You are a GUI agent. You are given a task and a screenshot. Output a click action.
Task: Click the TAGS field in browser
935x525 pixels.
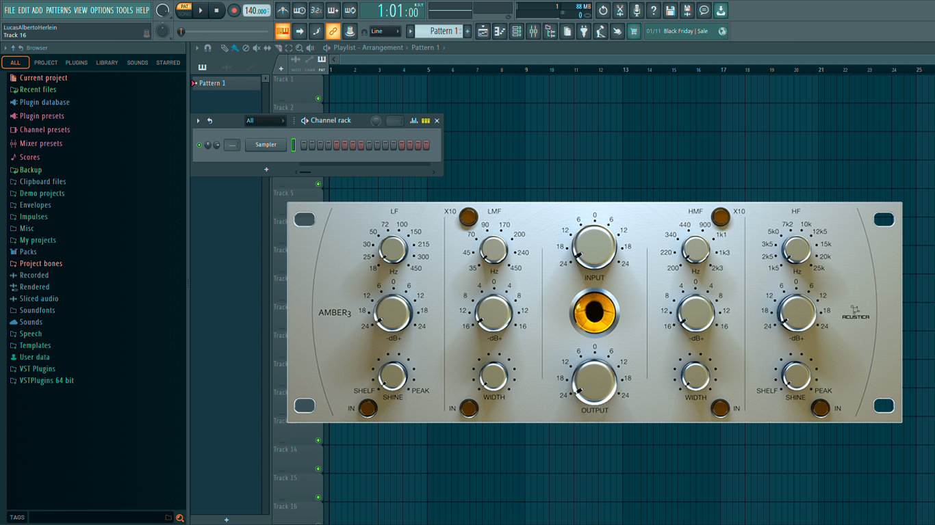tap(99, 517)
